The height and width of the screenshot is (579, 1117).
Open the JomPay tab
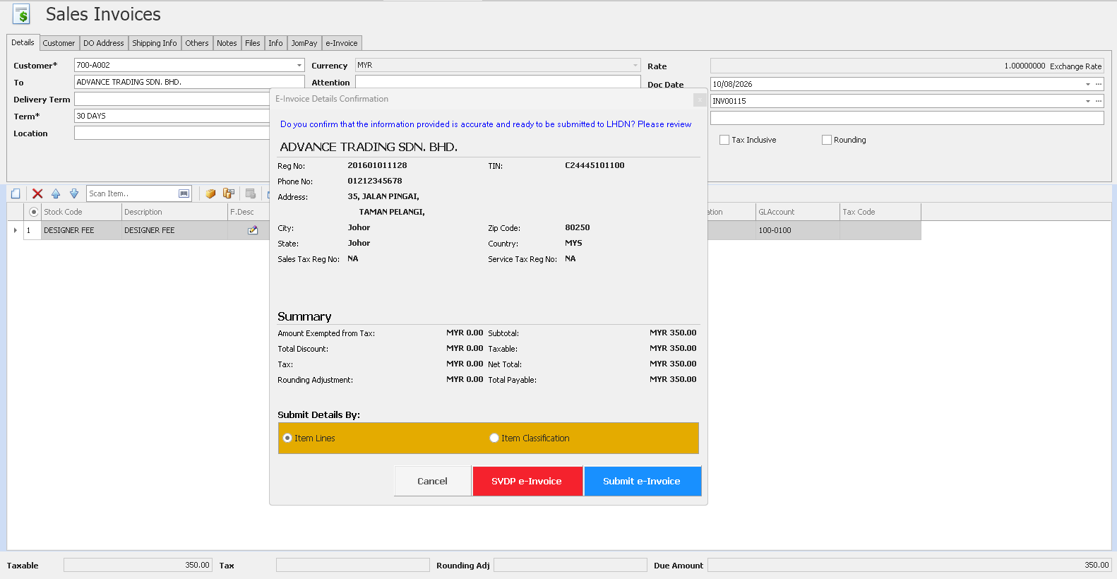[304, 43]
